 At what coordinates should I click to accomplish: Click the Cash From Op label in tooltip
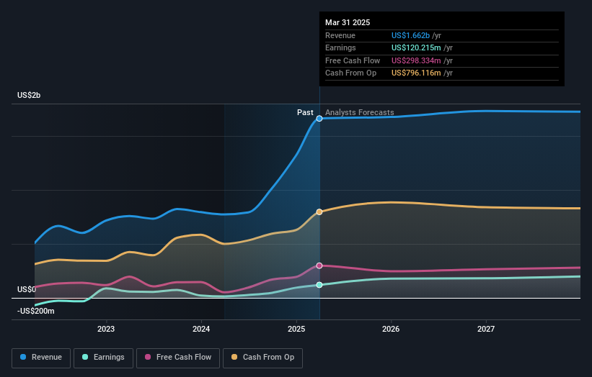tap(350, 73)
